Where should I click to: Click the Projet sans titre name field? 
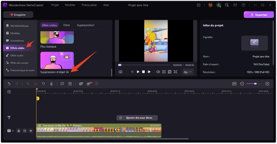click(x=261, y=57)
